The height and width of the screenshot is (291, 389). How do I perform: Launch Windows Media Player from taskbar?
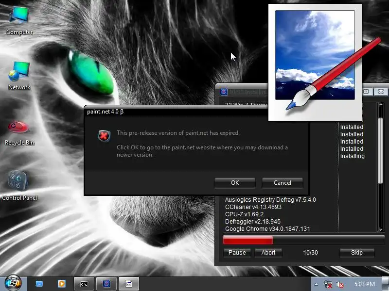pyautogui.click(x=62, y=284)
